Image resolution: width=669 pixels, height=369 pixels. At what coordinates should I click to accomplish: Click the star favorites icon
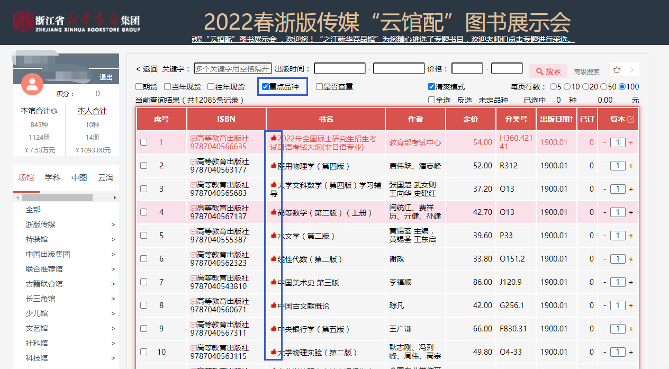(617, 70)
